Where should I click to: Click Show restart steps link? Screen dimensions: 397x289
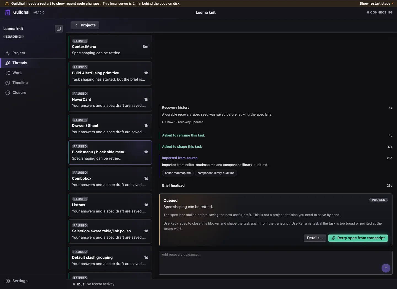pyautogui.click(x=375, y=4)
